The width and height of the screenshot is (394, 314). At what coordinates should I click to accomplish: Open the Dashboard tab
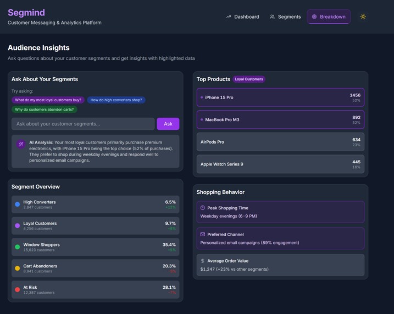point(242,17)
